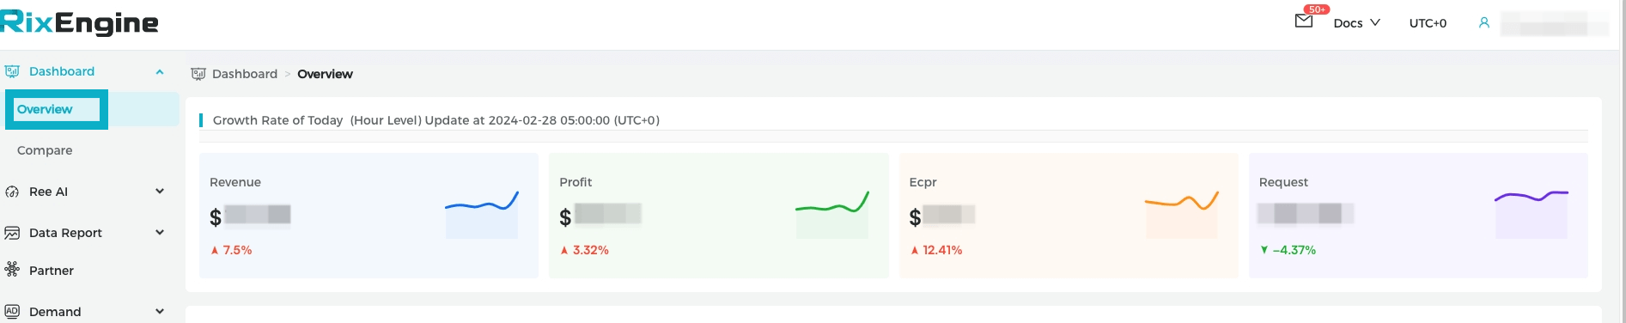Viewport: 1626px width, 323px height.
Task: Click the user profile icon
Action: point(1483,23)
